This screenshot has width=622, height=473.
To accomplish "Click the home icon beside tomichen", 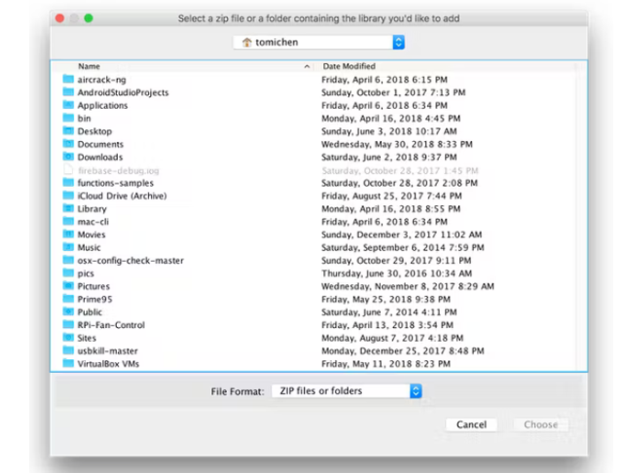I will [x=246, y=42].
